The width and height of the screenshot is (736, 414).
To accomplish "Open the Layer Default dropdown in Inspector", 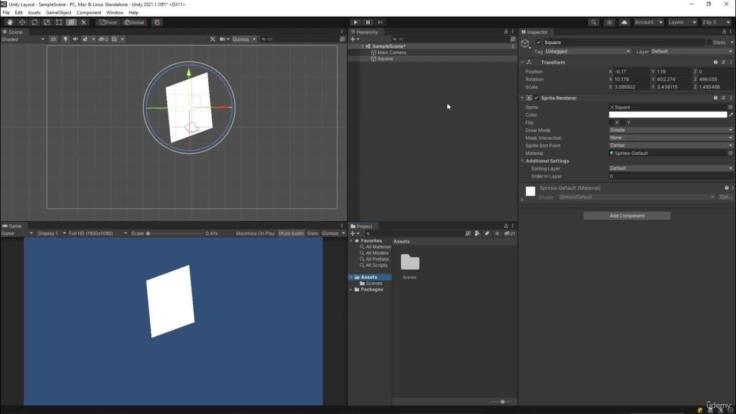I will (692, 51).
